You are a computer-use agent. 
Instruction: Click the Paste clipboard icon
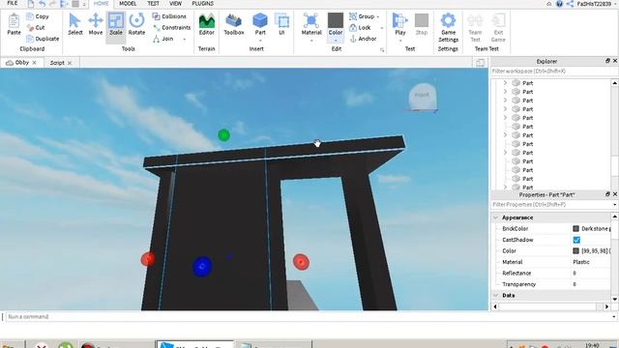click(14, 21)
